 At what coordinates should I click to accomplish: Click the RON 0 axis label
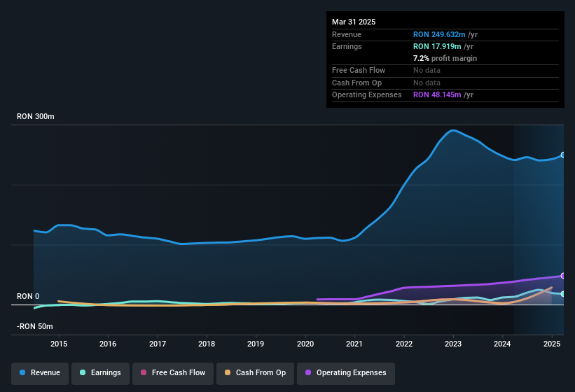(x=28, y=296)
